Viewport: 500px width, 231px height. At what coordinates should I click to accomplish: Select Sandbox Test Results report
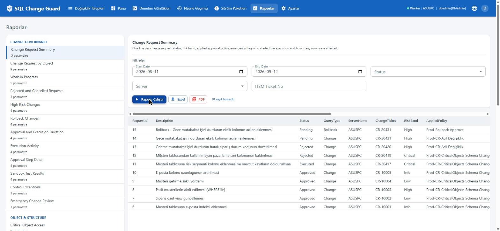(65, 176)
